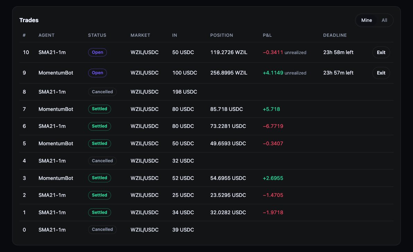Image resolution: width=413 pixels, height=252 pixels.
Task: Select the +4.1149 unrealized P&L value
Action: pos(273,73)
